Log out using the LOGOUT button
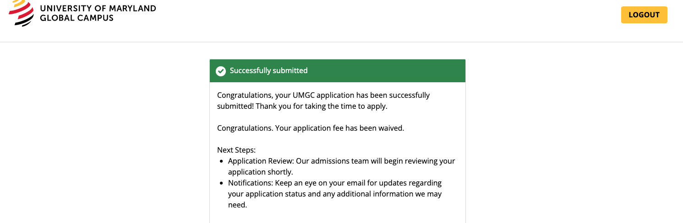Viewport: 683px width, 223px height. pyautogui.click(x=644, y=15)
